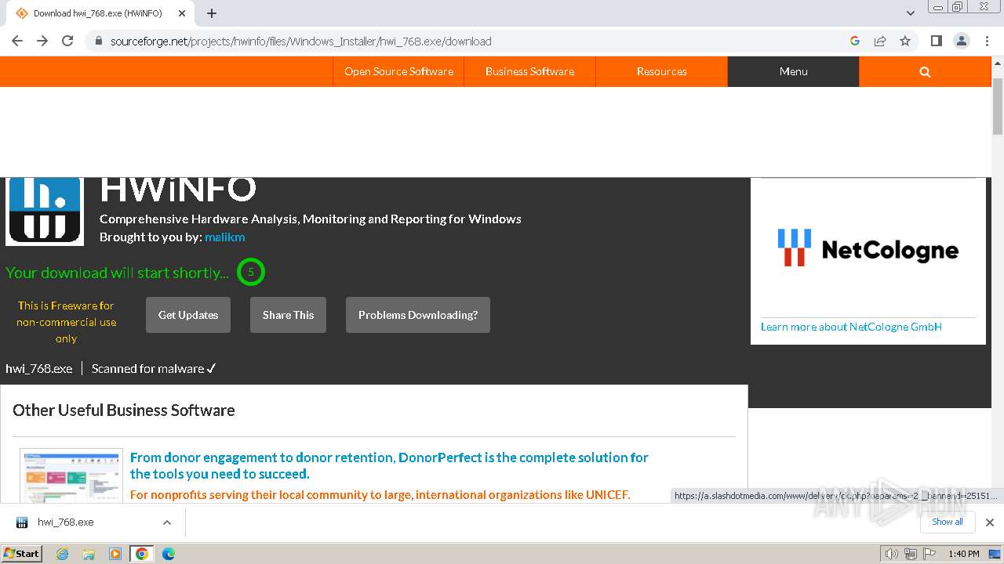The height and width of the screenshot is (564, 1004).
Task: Open the dark Menu item
Action: point(794,71)
